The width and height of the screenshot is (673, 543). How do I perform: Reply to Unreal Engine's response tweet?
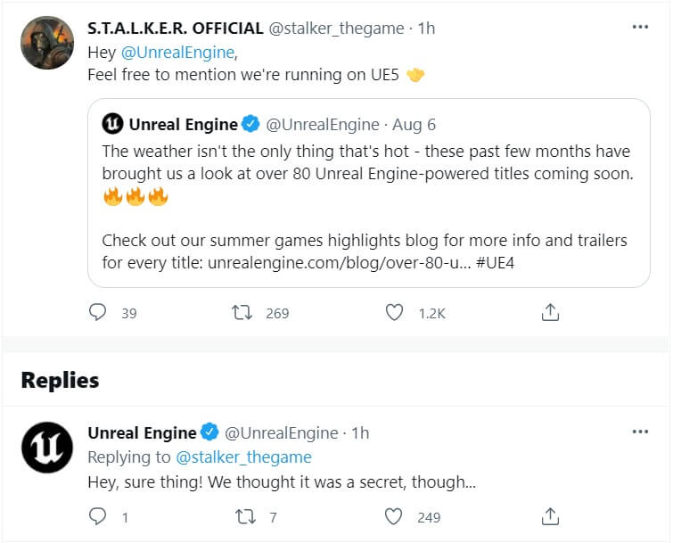point(99,516)
